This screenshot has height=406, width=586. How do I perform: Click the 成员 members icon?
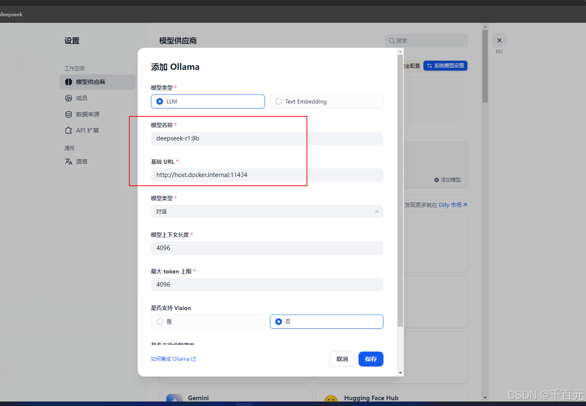click(x=69, y=98)
